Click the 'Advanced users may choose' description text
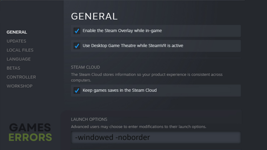Screen dimensions: 267x150 click(138, 127)
